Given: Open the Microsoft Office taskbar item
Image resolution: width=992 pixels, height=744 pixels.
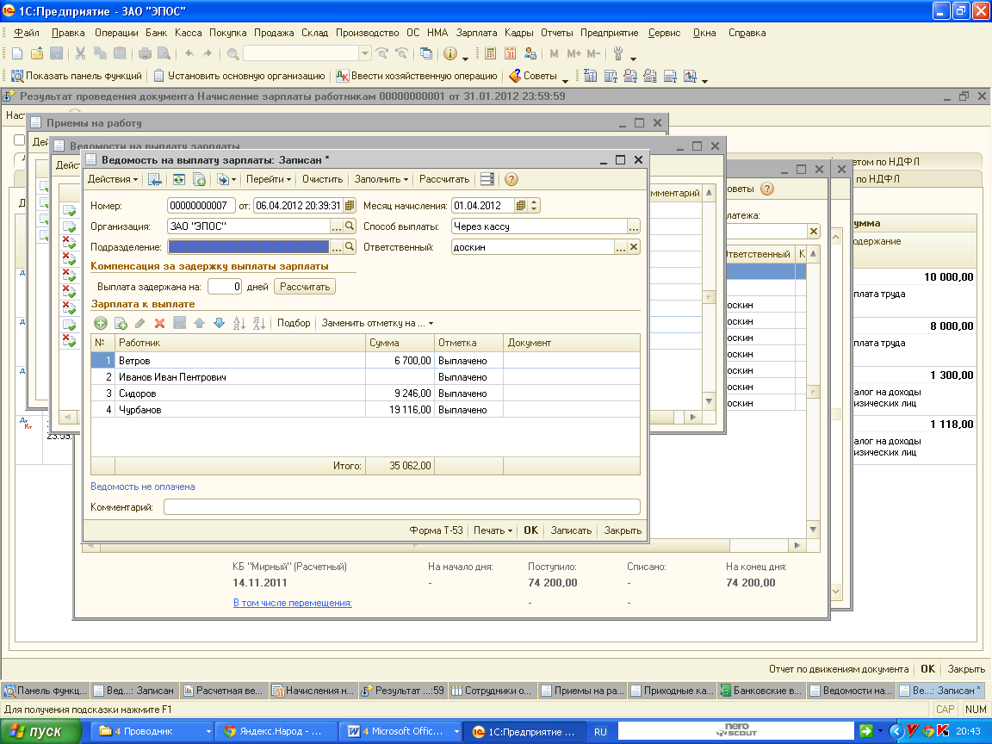Looking at the screenshot, I should click(x=400, y=731).
